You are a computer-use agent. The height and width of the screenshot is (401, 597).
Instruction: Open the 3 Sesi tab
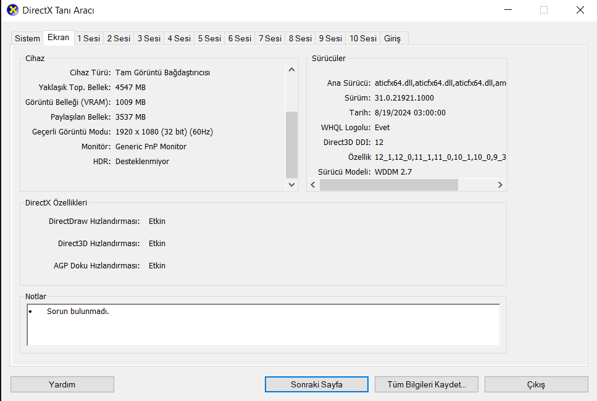pos(149,38)
